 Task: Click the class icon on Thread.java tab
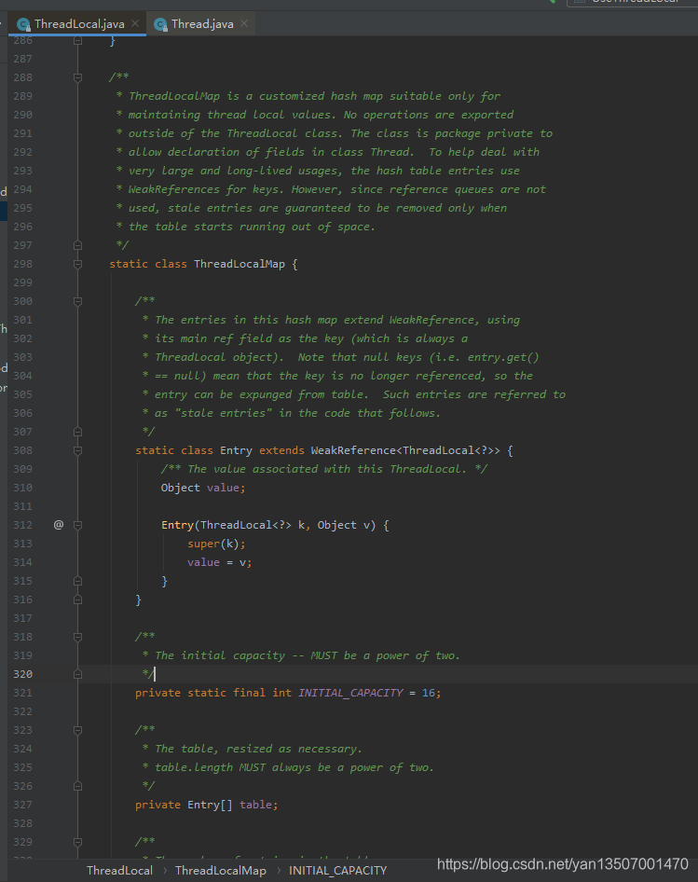pos(160,24)
